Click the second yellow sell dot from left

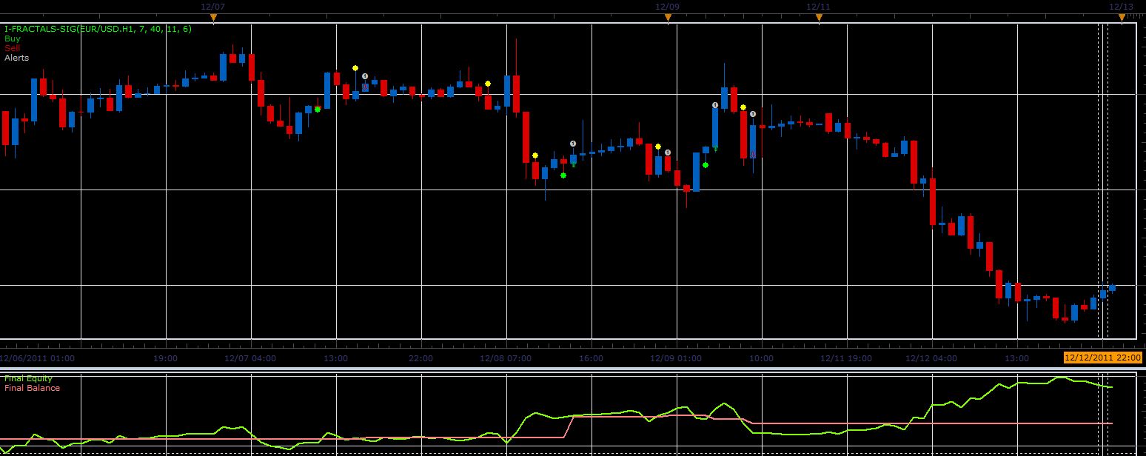tap(488, 84)
